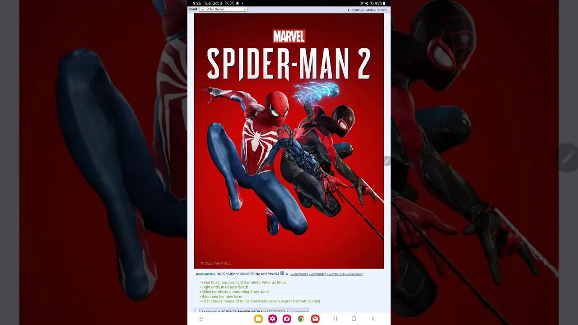Tap the brightness sun icon in the status bar
578x325 pixels.
(x=237, y=3)
